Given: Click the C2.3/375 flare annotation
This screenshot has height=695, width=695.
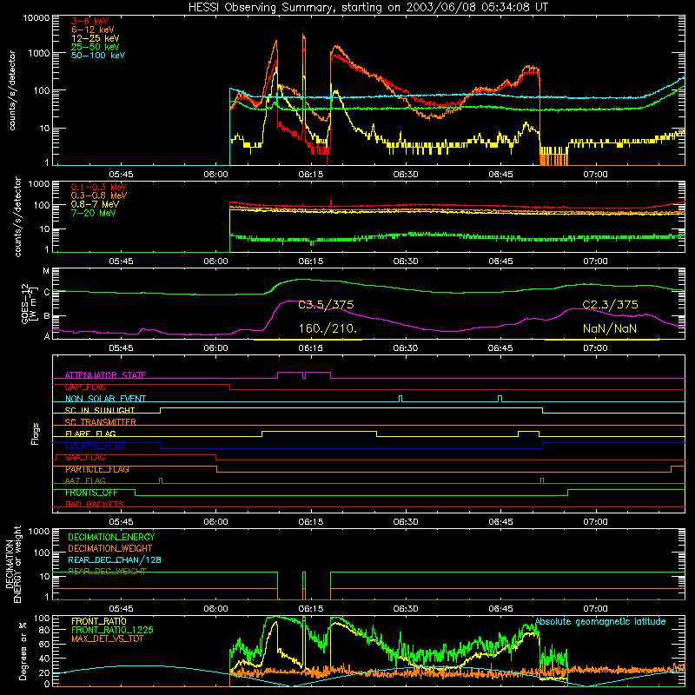Looking at the screenshot, I should coord(610,305).
